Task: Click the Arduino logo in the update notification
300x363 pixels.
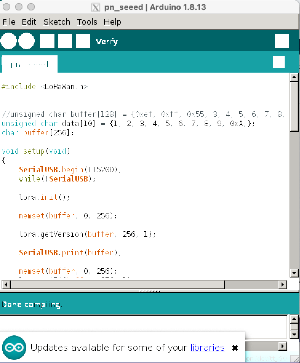Action: [x=14, y=348]
